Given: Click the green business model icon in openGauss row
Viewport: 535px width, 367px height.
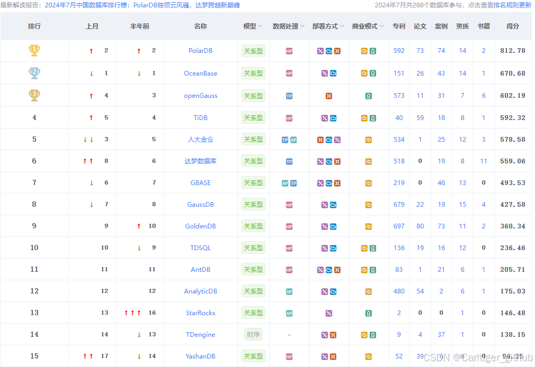Looking at the screenshot, I should [x=368, y=96].
